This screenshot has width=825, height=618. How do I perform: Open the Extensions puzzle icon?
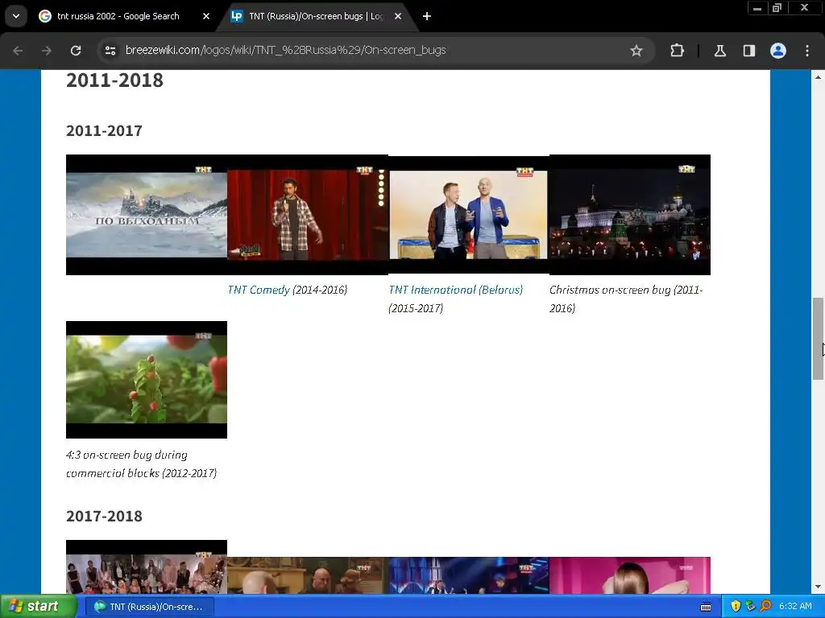click(677, 51)
